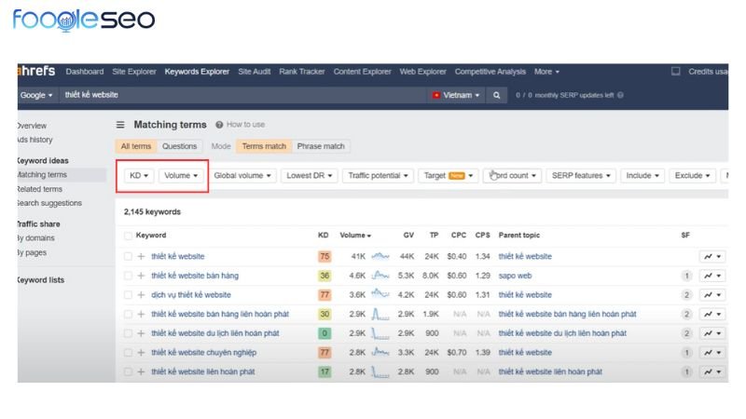Add keyword thiết kế website with plus icon
Screen dimensions: 746x419
141,257
